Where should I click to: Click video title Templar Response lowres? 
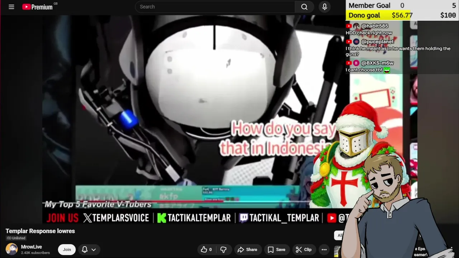pyautogui.click(x=40, y=231)
